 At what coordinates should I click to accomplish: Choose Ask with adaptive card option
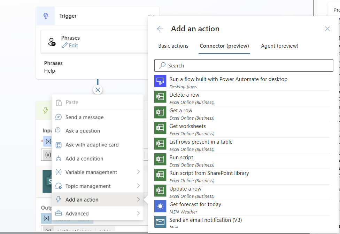(92, 145)
